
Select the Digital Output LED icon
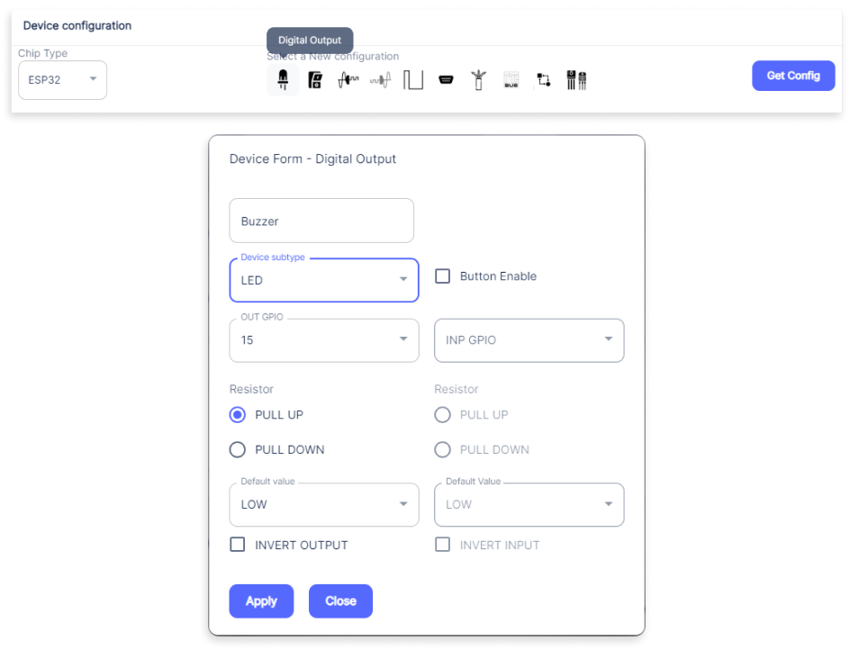[283, 80]
